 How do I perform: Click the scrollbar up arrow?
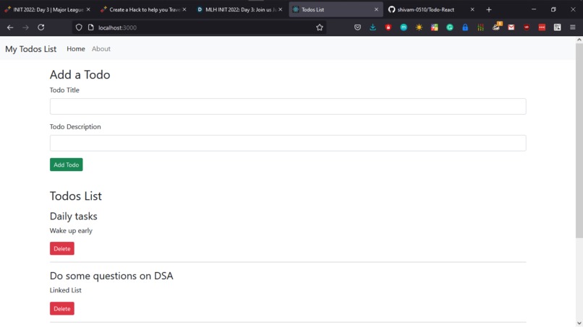579,40
